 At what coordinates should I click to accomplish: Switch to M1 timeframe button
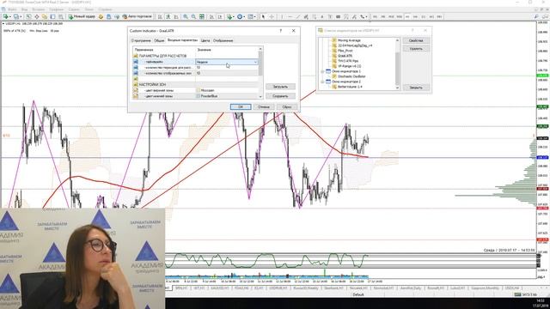coord(375,16)
